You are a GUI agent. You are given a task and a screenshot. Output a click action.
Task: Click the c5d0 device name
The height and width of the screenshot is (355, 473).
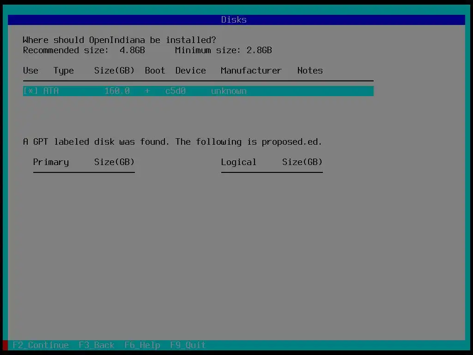(x=175, y=91)
